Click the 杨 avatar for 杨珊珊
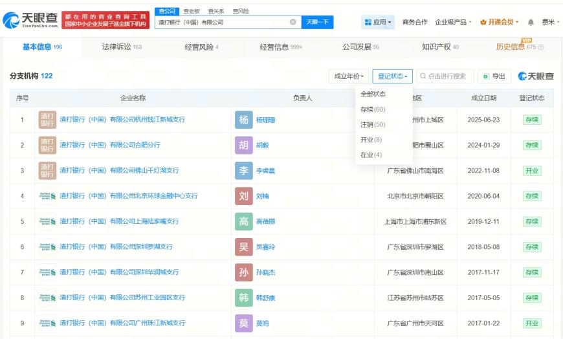Viewport: 563px width, 339px height. coord(244,120)
